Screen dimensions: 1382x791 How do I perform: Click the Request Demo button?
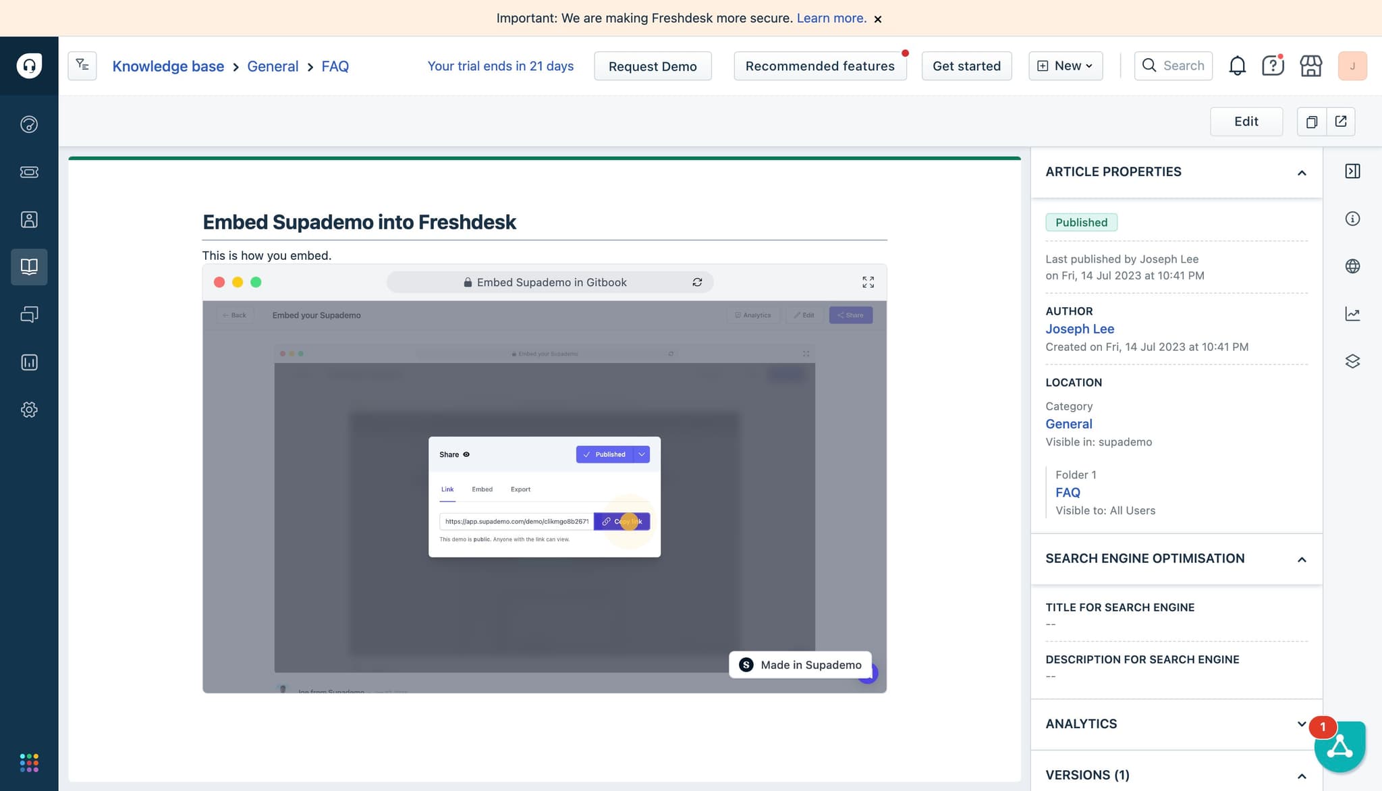pyautogui.click(x=652, y=66)
